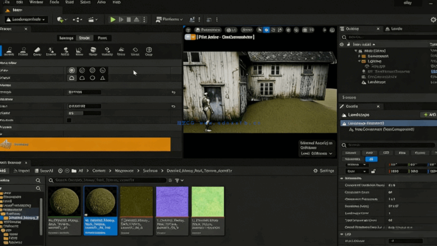Click the green Play button in main toolbar
Viewport: 437px width, 246px height.
[112, 19]
